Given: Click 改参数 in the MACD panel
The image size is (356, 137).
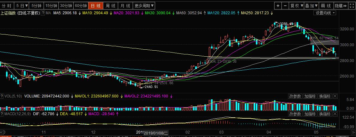Looking at the screenshot, I should 295,114.
